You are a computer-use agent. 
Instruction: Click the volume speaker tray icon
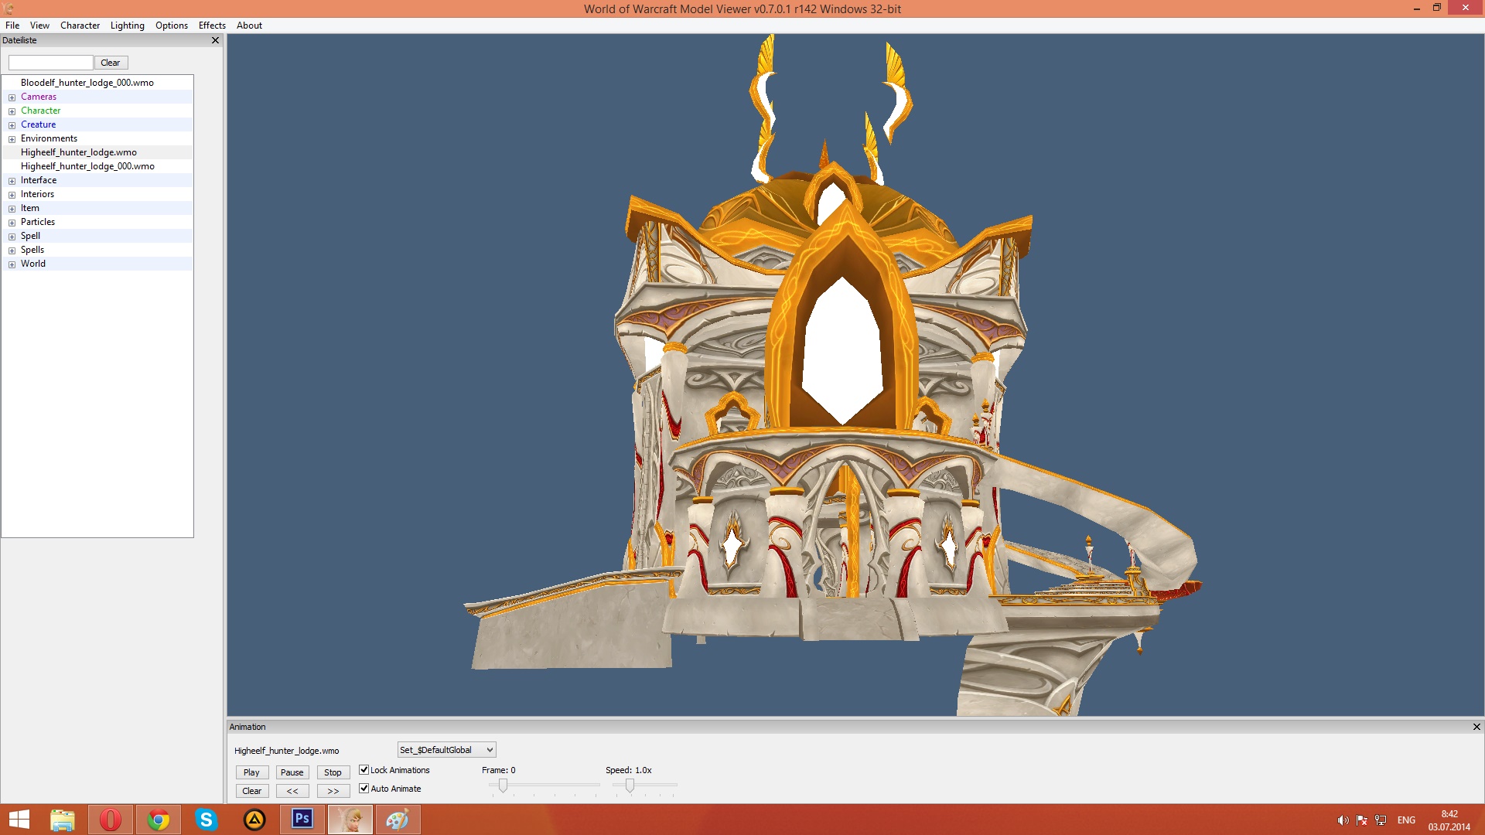point(1342,820)
